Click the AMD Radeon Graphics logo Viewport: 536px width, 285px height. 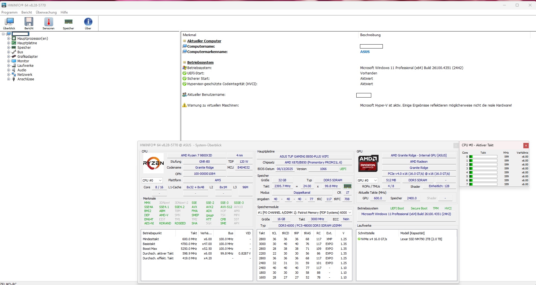point(368,163)
